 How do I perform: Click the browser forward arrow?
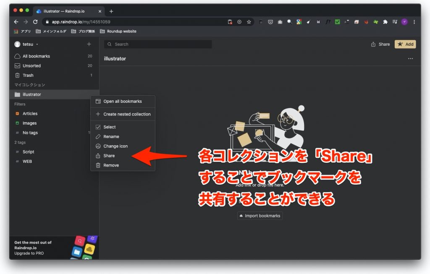[x=26, y=22]
